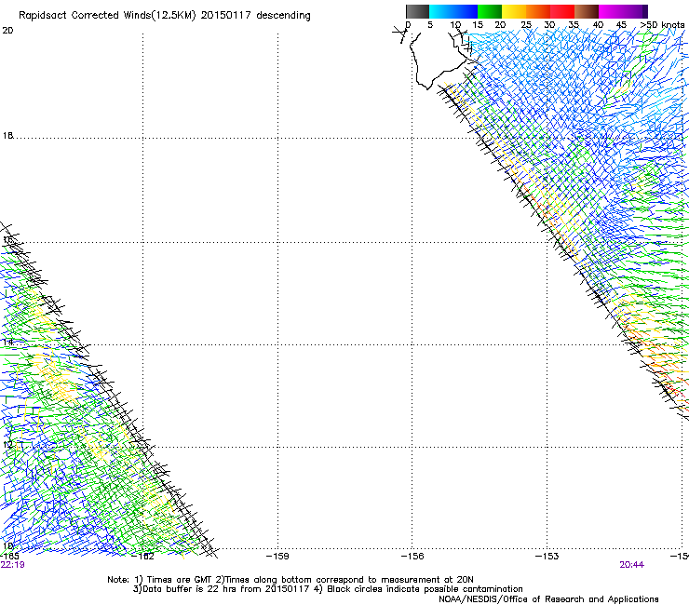Click the latitude label 12
The image size is (689, 605).
coord(7,445)
